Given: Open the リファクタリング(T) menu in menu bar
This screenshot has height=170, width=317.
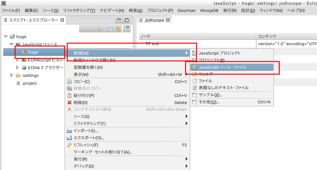Looking at the screenshot, I should [x=79, y=10].
